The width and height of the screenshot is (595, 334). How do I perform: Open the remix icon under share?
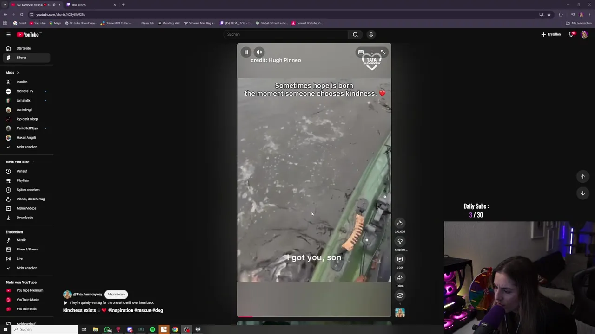click(400, 295)
